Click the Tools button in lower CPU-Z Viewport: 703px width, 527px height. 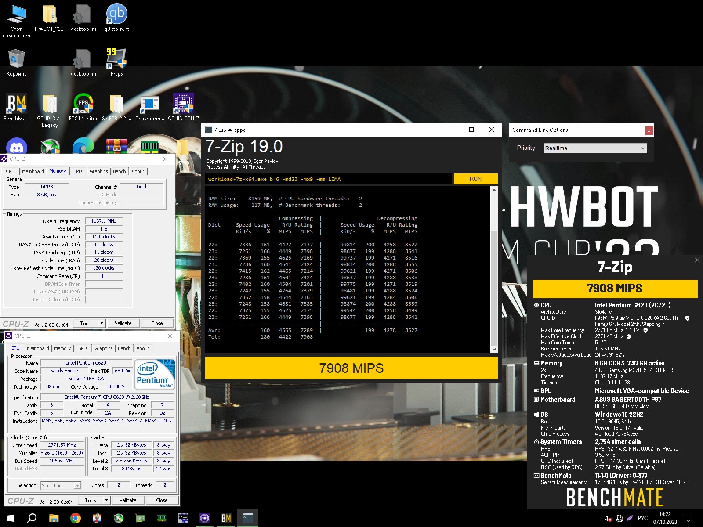pos(91,500)
